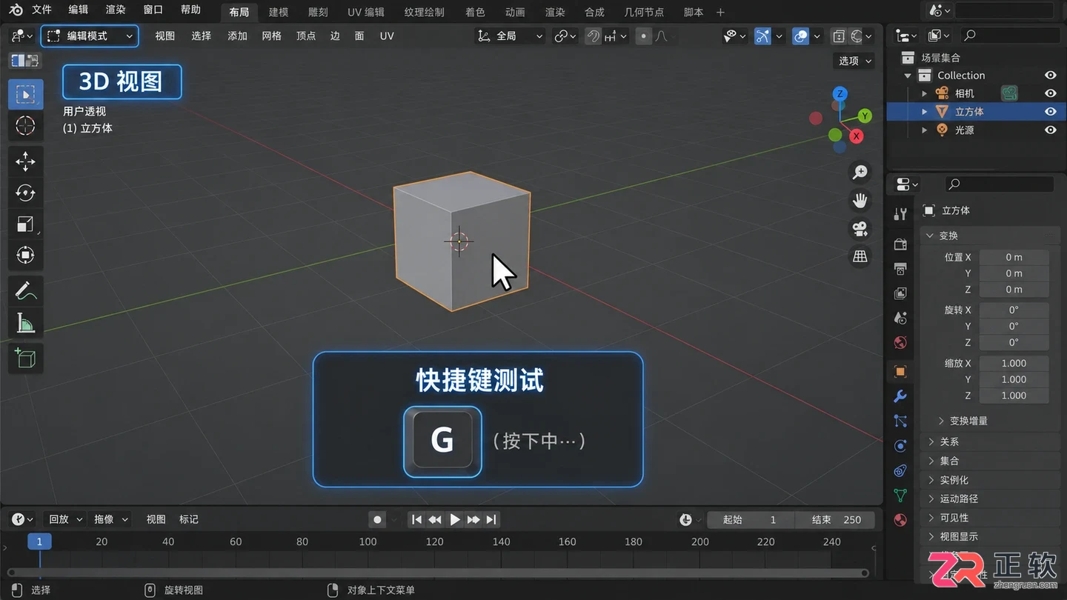Switch to the UV 编辑 workspace tab
This screenshot has width=1067, height=600.
365,12
